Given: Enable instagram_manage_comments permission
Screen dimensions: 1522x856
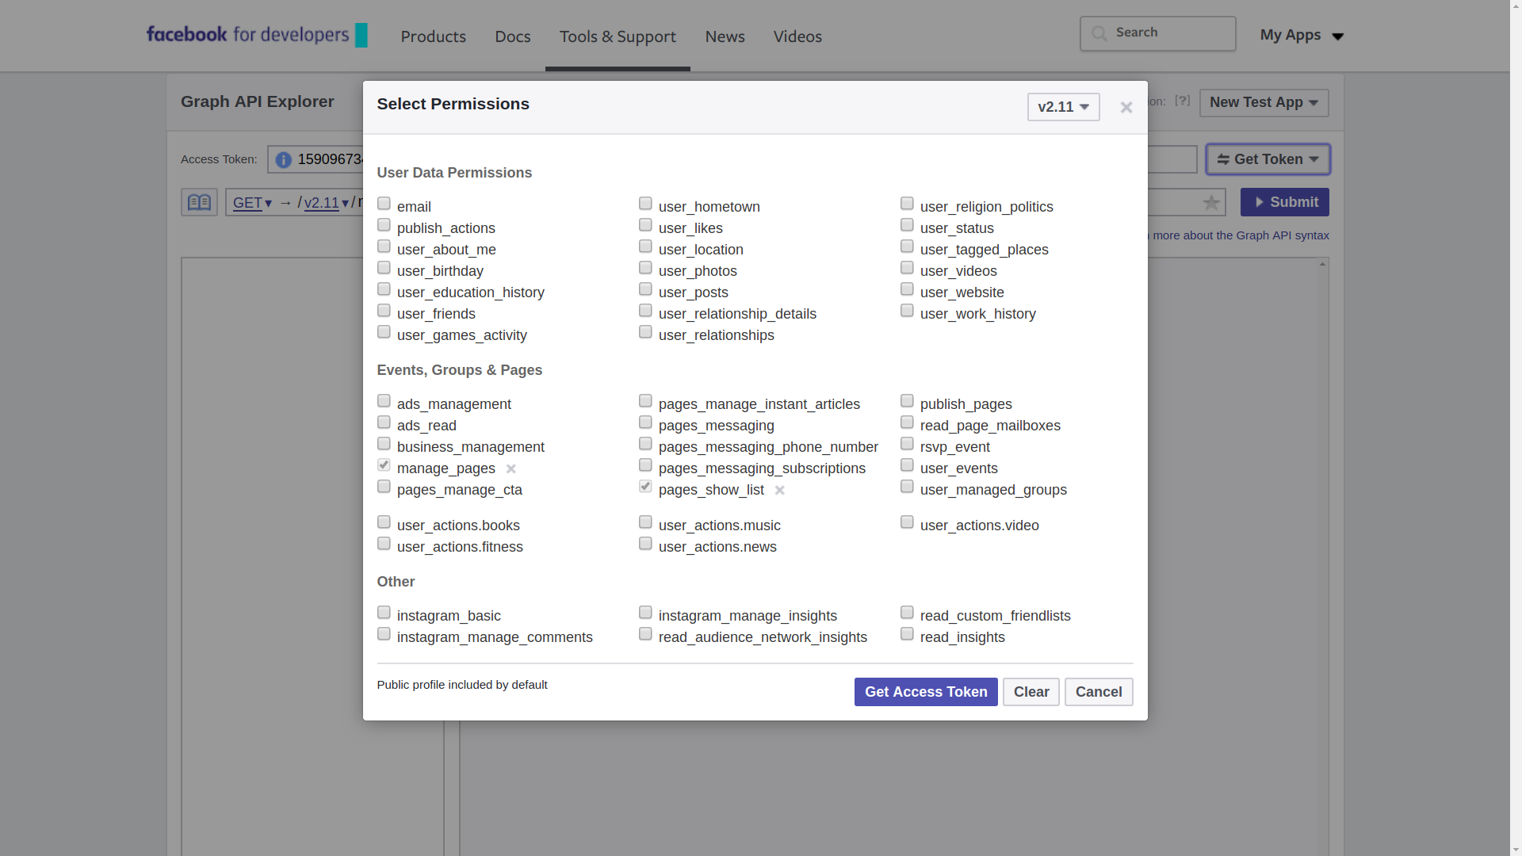Looking at the screenshot, I should click(384, 634).
